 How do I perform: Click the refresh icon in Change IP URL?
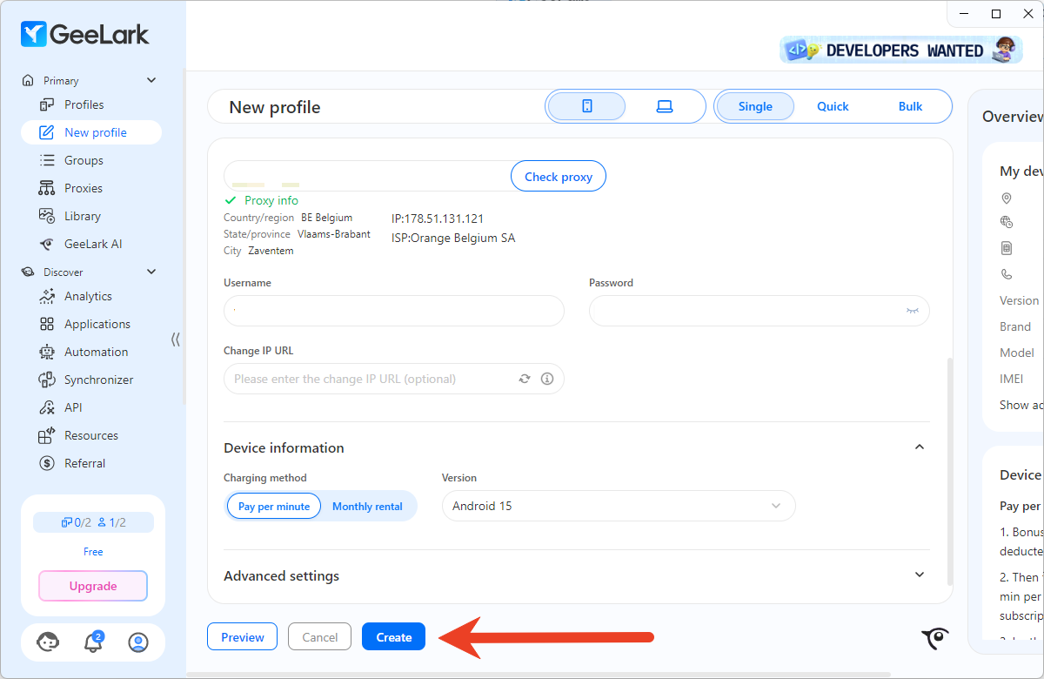point(525,379)
